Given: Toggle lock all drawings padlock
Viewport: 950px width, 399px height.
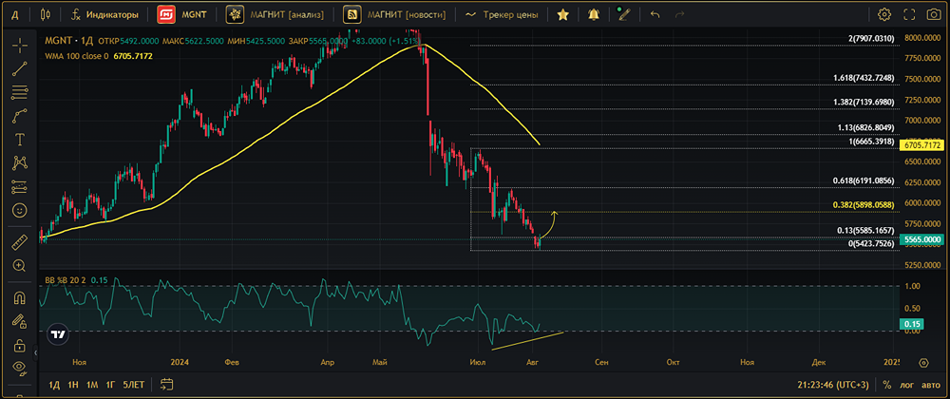Looking at the screenshot, I should (x=19, y=346).
